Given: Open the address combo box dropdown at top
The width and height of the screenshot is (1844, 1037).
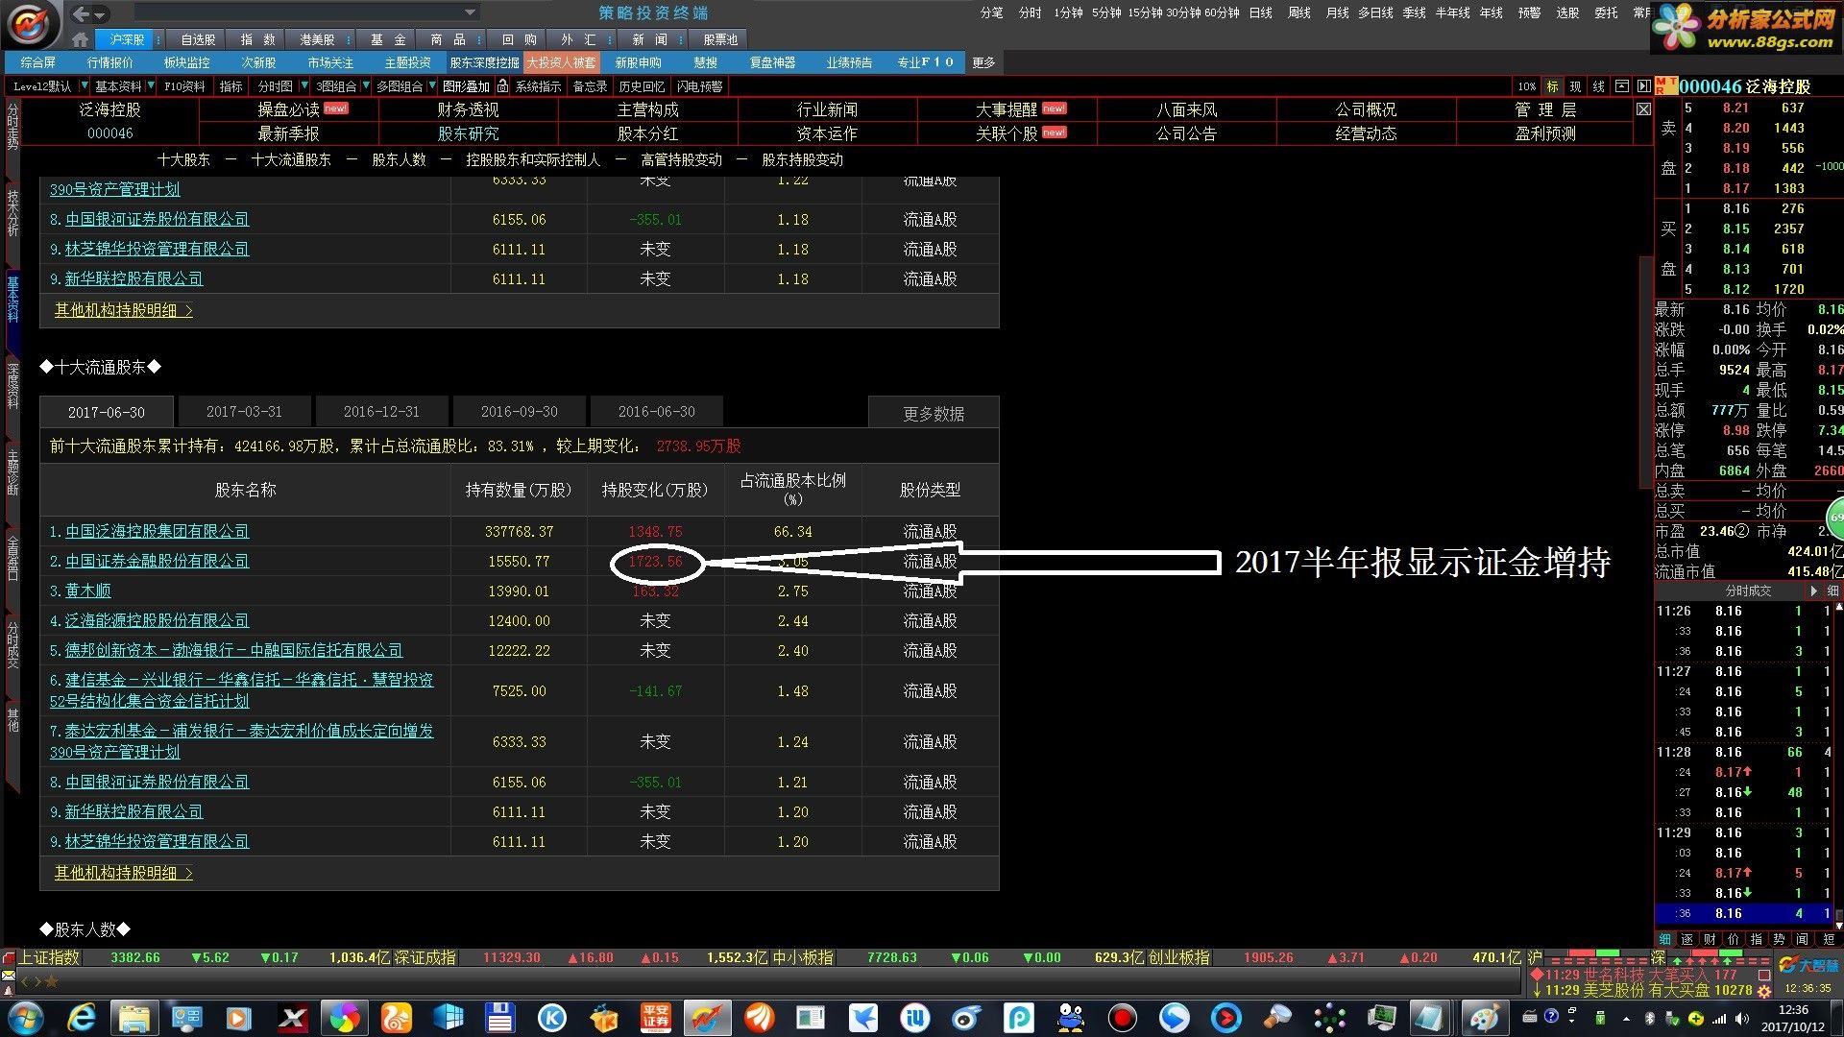Looking at the screenshot, I should tap(470, 12).
